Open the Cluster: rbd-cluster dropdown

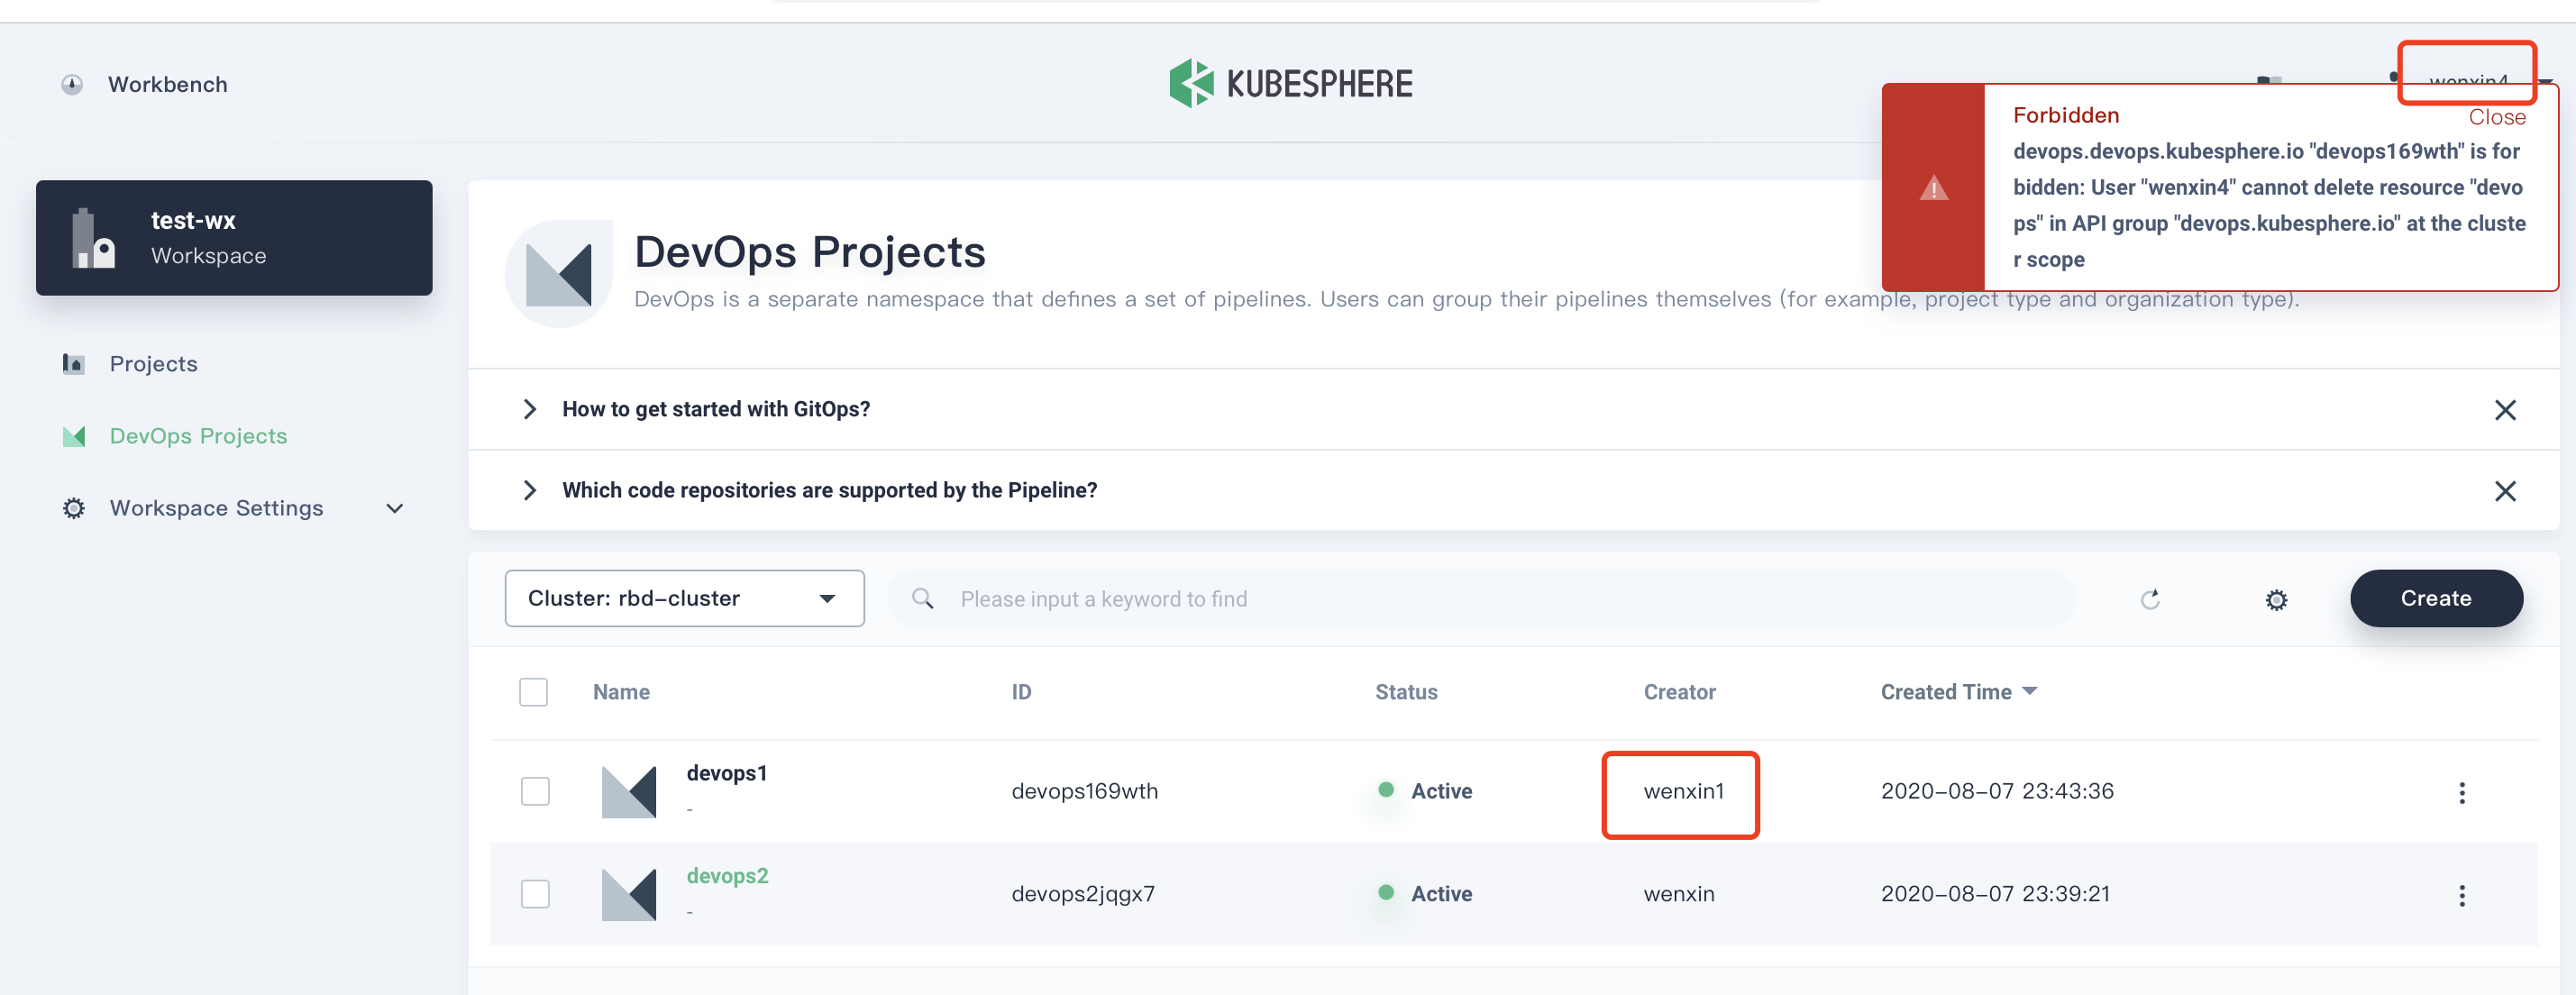[x=684, y=598]
